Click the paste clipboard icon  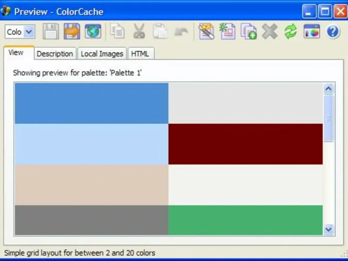tap(160, 31)
